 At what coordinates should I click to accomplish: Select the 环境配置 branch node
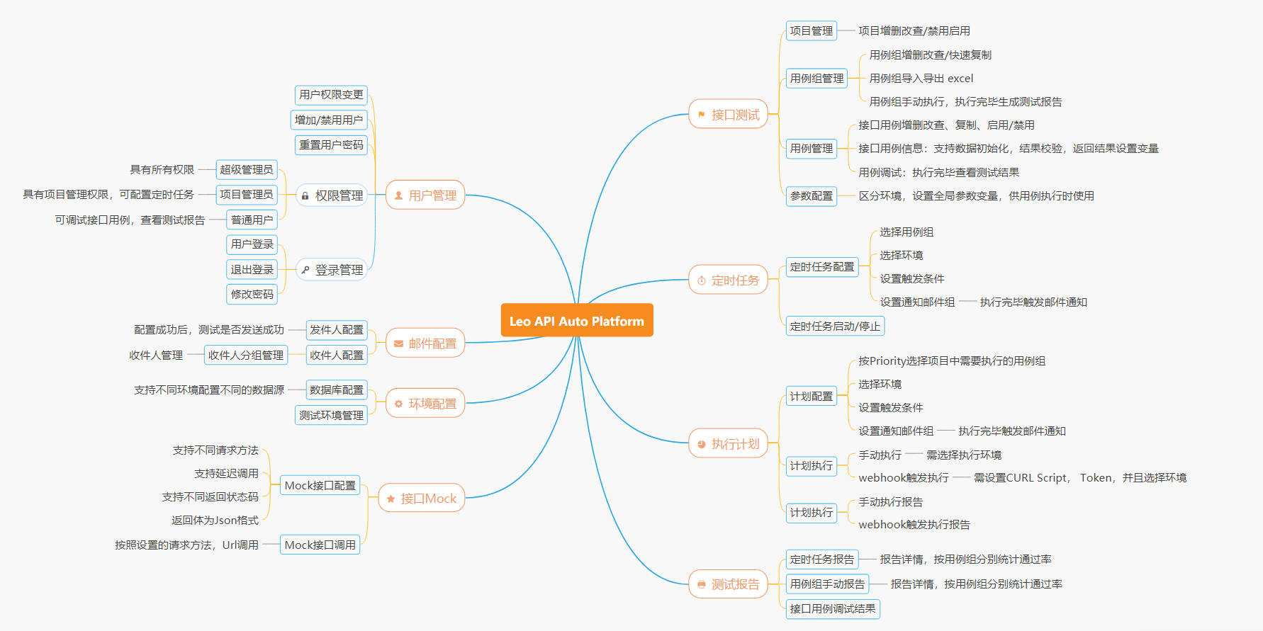coord(425,404)
